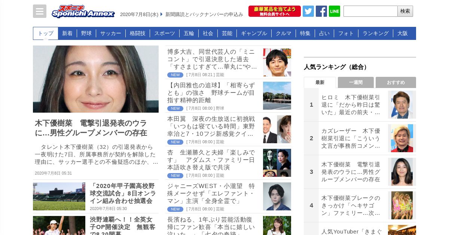449x235 pixels.
Task: Open rank 3 木下優樹菜 電撃引退 link
Action: pyautogui.click(x=351, y=172)
